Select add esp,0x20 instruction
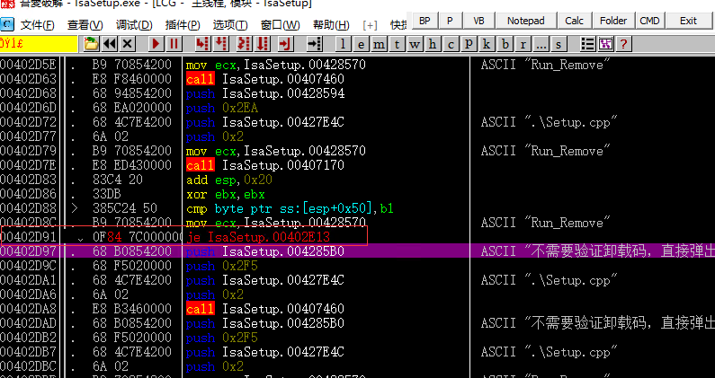This screenshot has height=378, width=715. tap(229, 180)
